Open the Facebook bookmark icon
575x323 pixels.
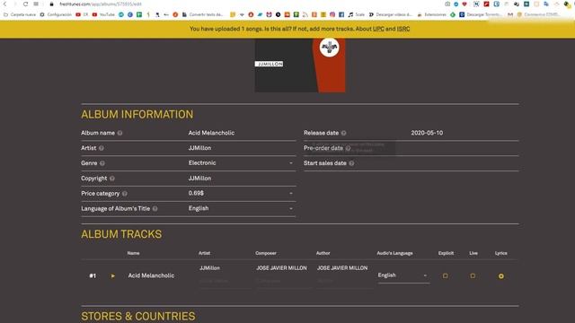pyautogui.click(x=341, y=14)
